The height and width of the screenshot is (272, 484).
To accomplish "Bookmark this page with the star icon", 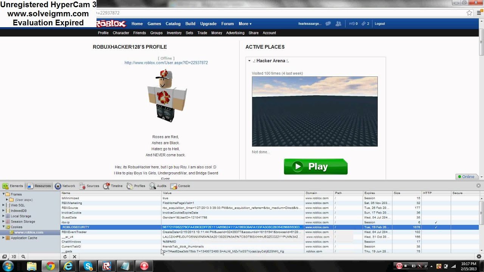I will 469,13.
